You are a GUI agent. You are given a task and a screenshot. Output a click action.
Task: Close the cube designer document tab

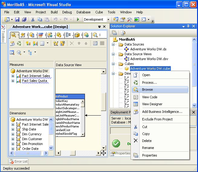pos(104,27)
